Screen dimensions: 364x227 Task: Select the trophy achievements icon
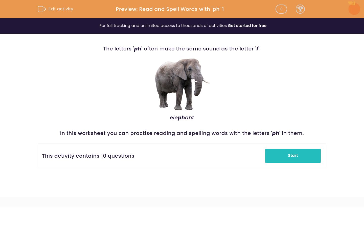pyautogui.click(x=300, y=9)
